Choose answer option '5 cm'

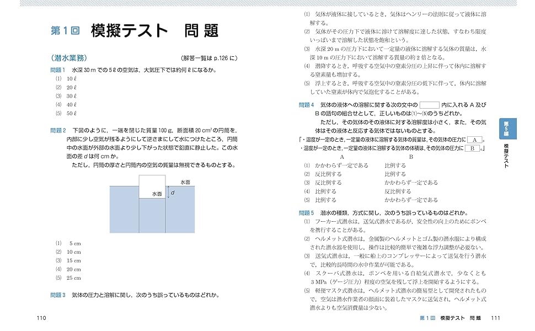click(x=75, y=244)
